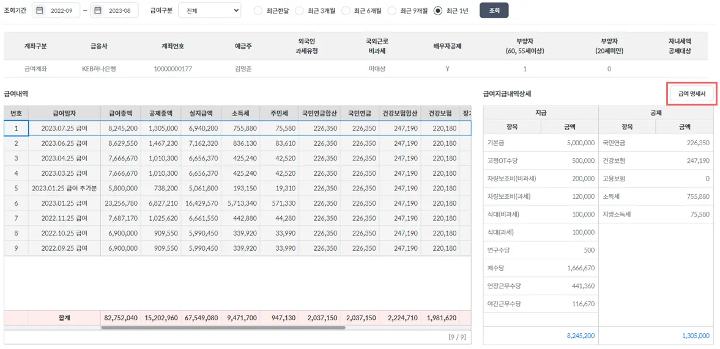The width and height of the screenshot is (720, 349).
Task: Open the start month calendar icon
Action: click(40, 10)
